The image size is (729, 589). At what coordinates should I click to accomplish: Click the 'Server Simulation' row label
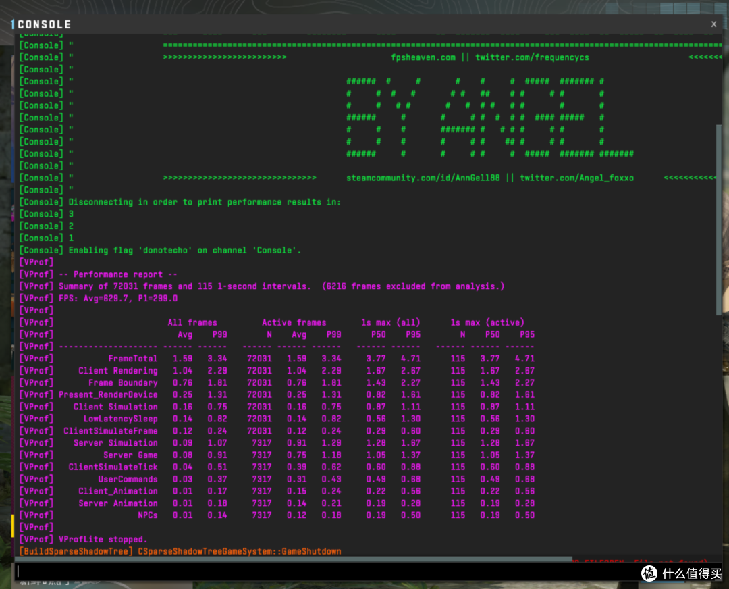coord(116,443)
